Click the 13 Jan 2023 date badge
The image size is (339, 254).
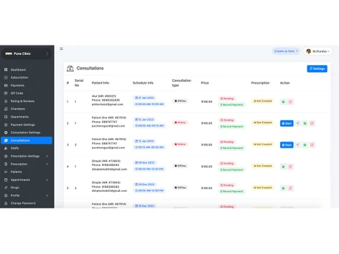[x=144, y=141]
